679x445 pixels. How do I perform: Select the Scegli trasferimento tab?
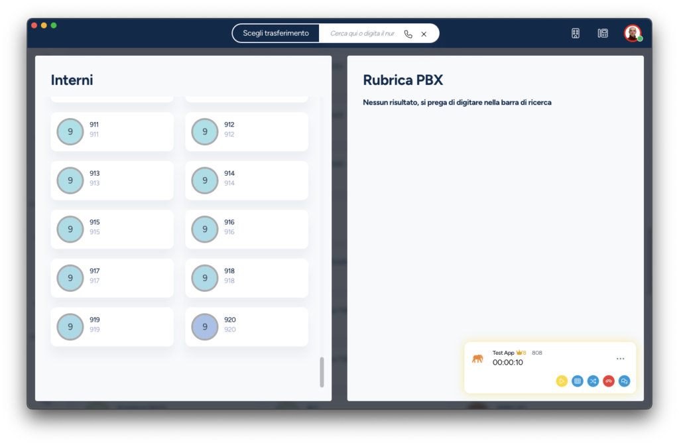pos(276,33)
